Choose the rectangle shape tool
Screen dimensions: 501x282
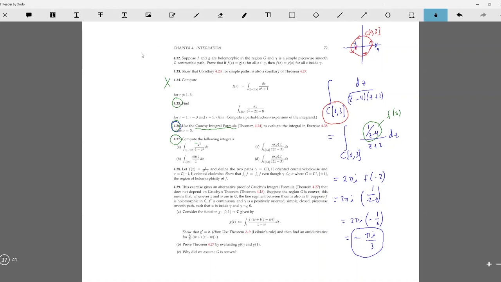[292, 15]
